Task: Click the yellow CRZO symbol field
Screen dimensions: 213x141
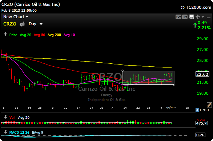Action: click(10, 24)
